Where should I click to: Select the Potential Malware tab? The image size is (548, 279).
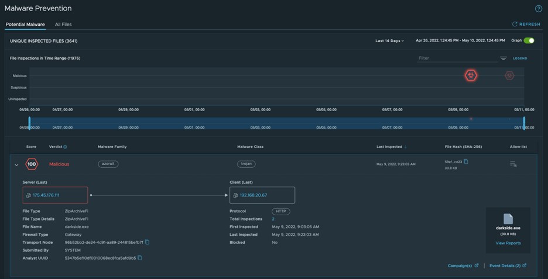(25, 25)
